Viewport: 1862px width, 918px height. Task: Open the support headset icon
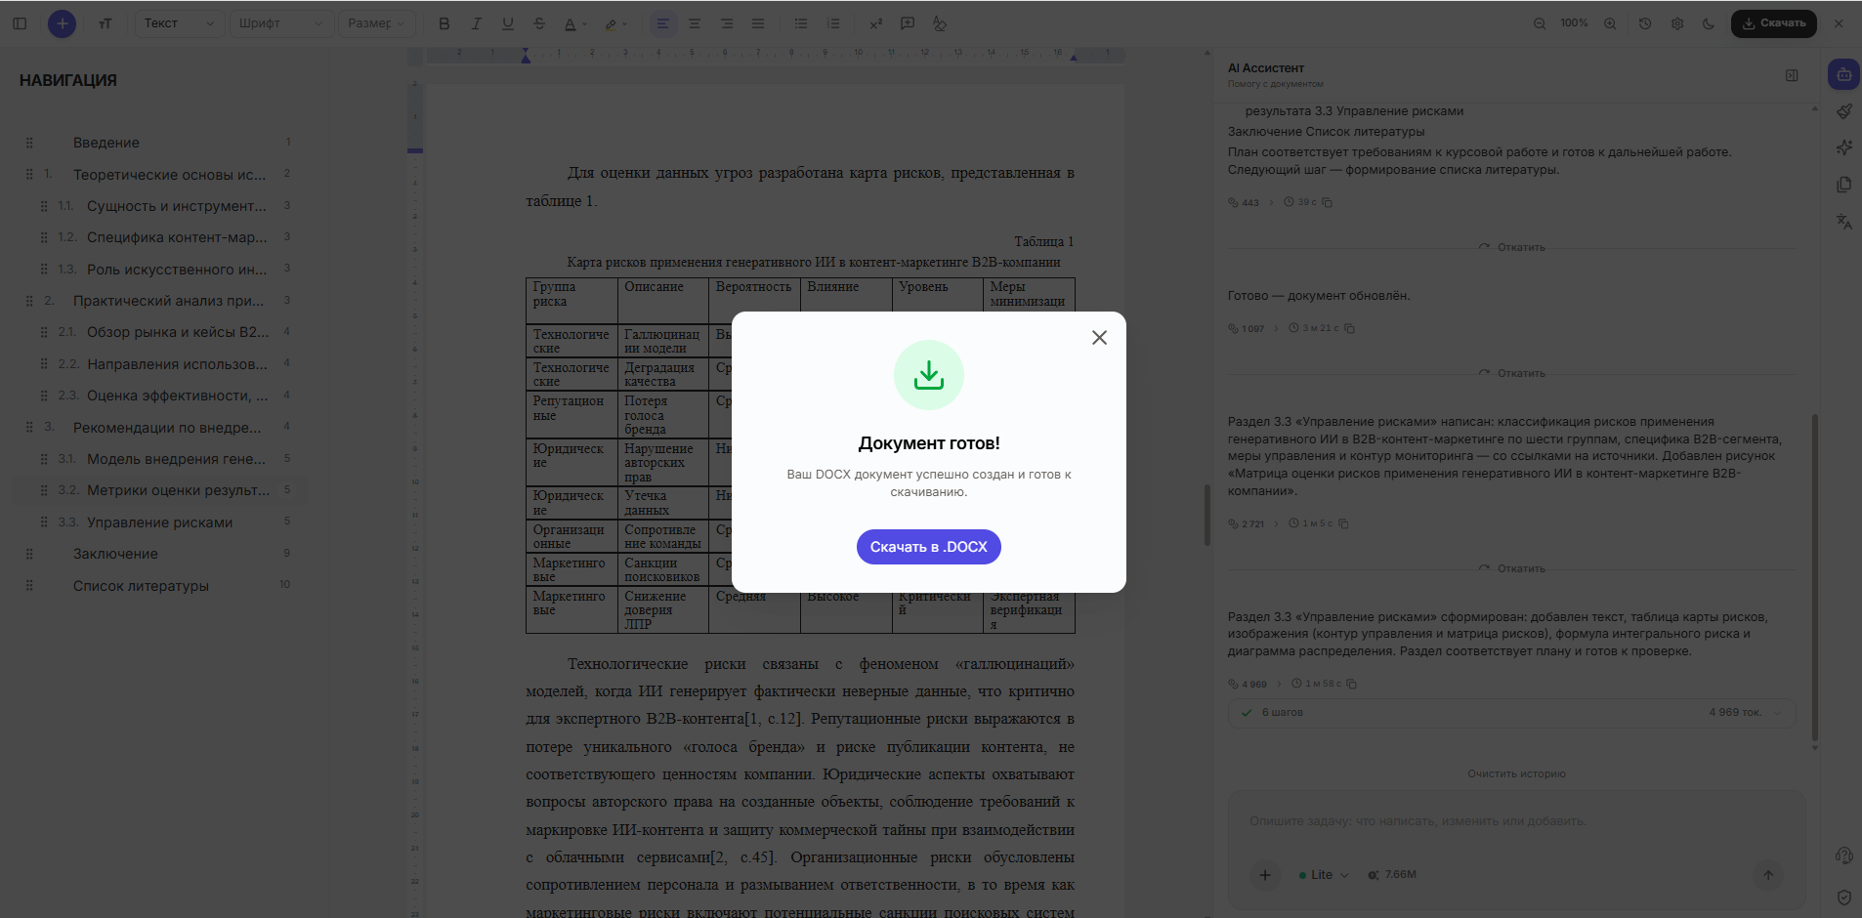[1844, 855]
